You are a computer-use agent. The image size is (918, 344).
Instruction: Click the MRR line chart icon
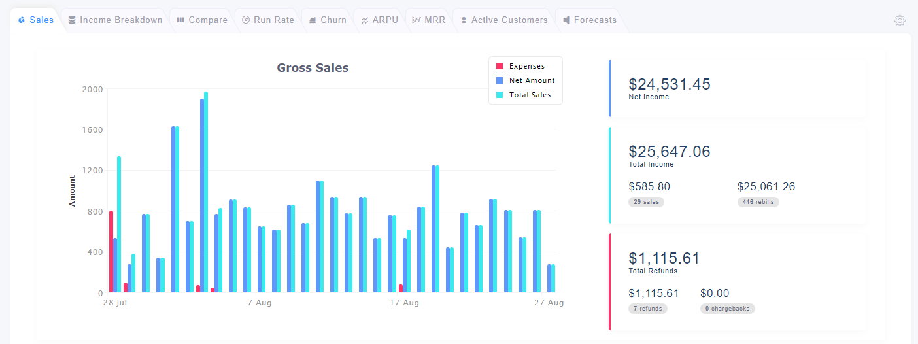tap(416, 20)
